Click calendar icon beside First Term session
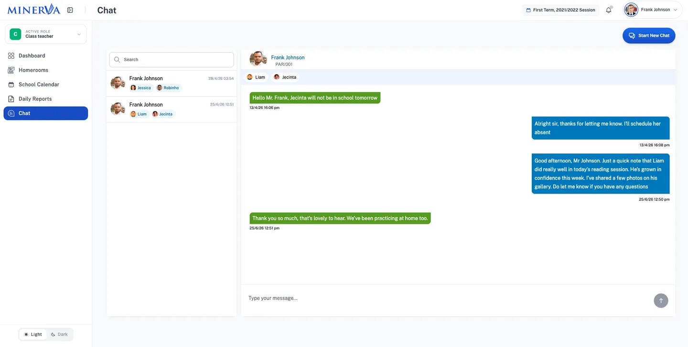 [528, 10]
